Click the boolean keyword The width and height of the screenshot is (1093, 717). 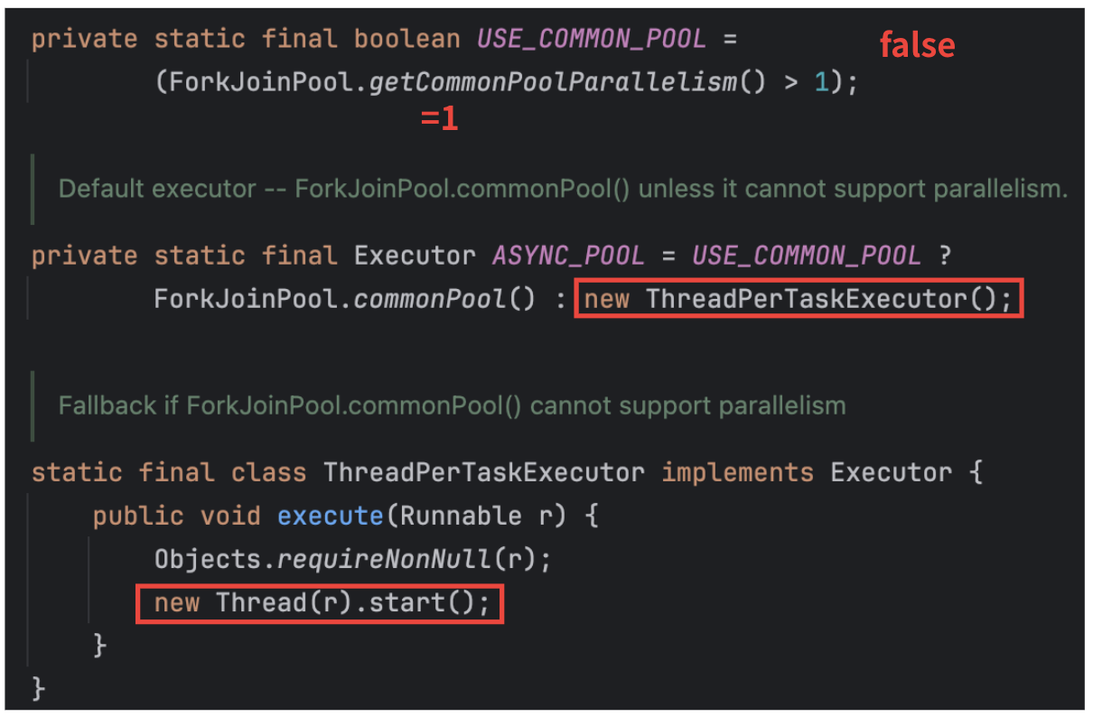click(x=406, y=40)
